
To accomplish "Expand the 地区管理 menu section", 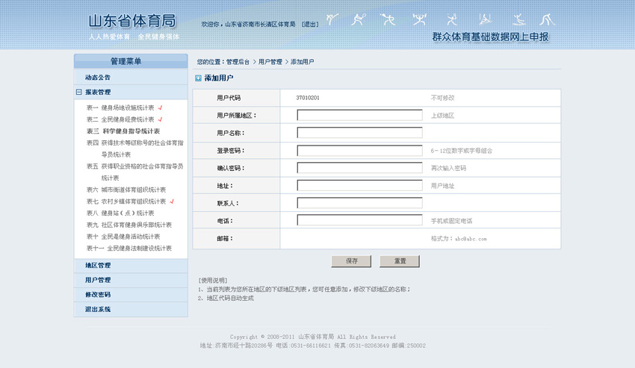I will 98,265.
